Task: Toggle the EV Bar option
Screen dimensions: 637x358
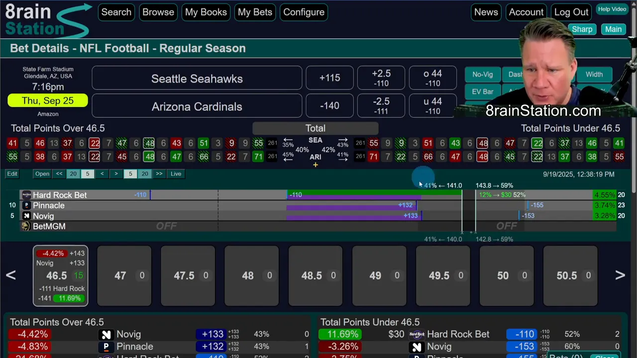Action: pyautogui.click(x=482, y=92)
